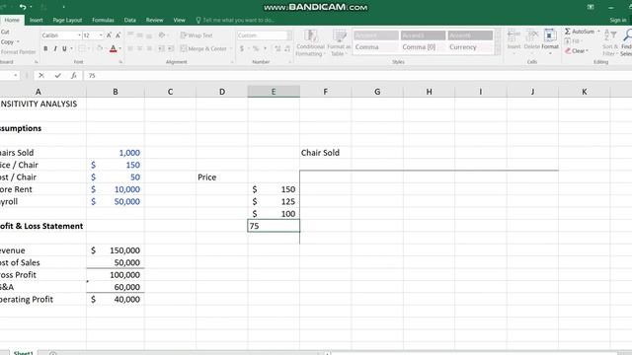Click the Cut button
Image resolution: width=632 pixels, height=355 pixels.
click(5, 32)
